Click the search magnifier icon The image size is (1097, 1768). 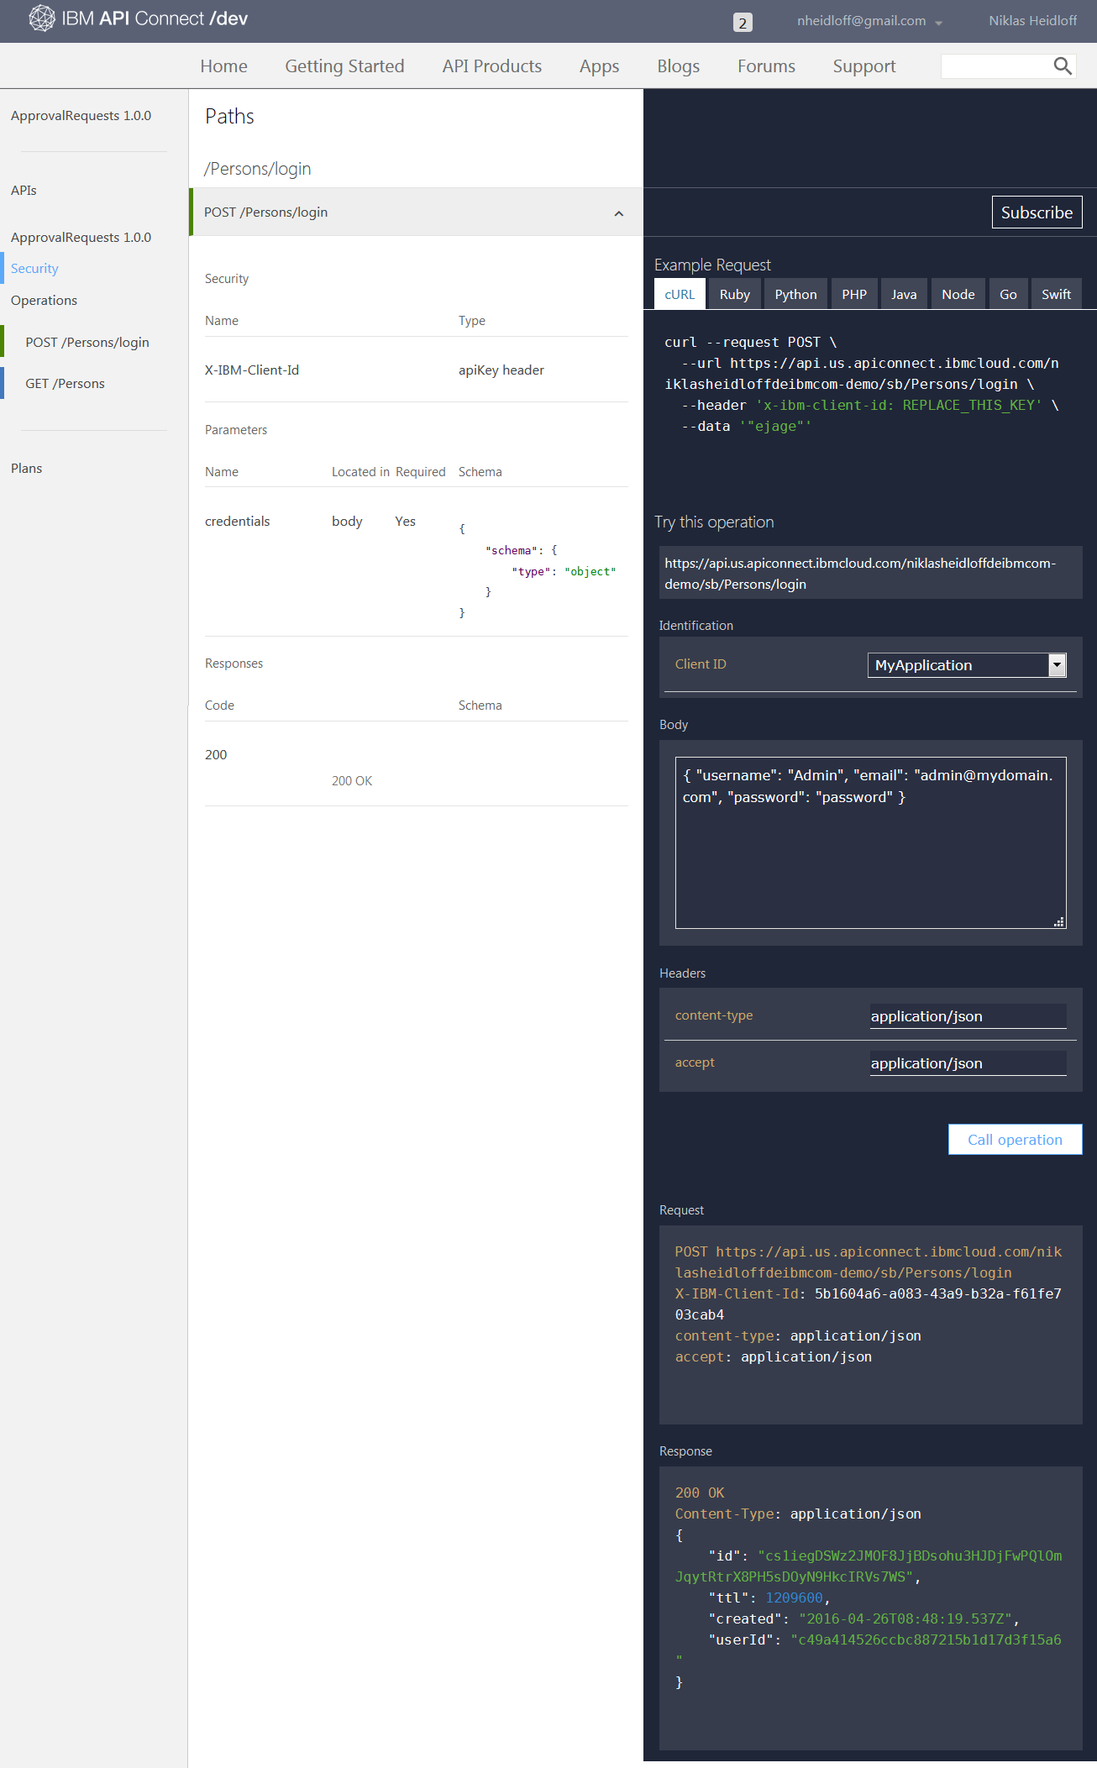(x=1063, y=66)
